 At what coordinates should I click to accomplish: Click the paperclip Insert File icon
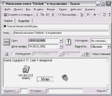click(x=53, y=15)
